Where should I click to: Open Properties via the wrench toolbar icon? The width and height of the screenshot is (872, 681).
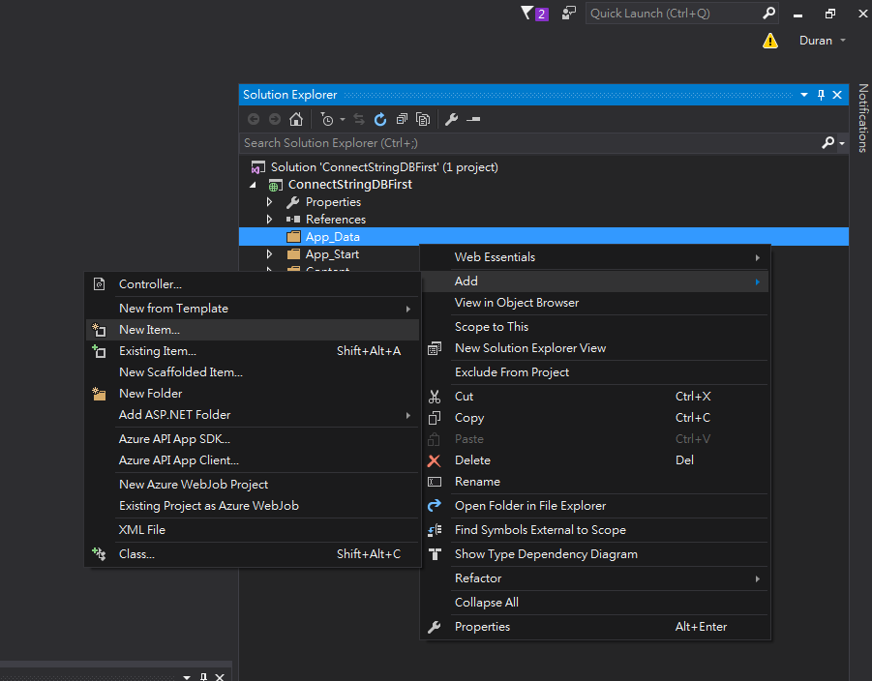451,119
